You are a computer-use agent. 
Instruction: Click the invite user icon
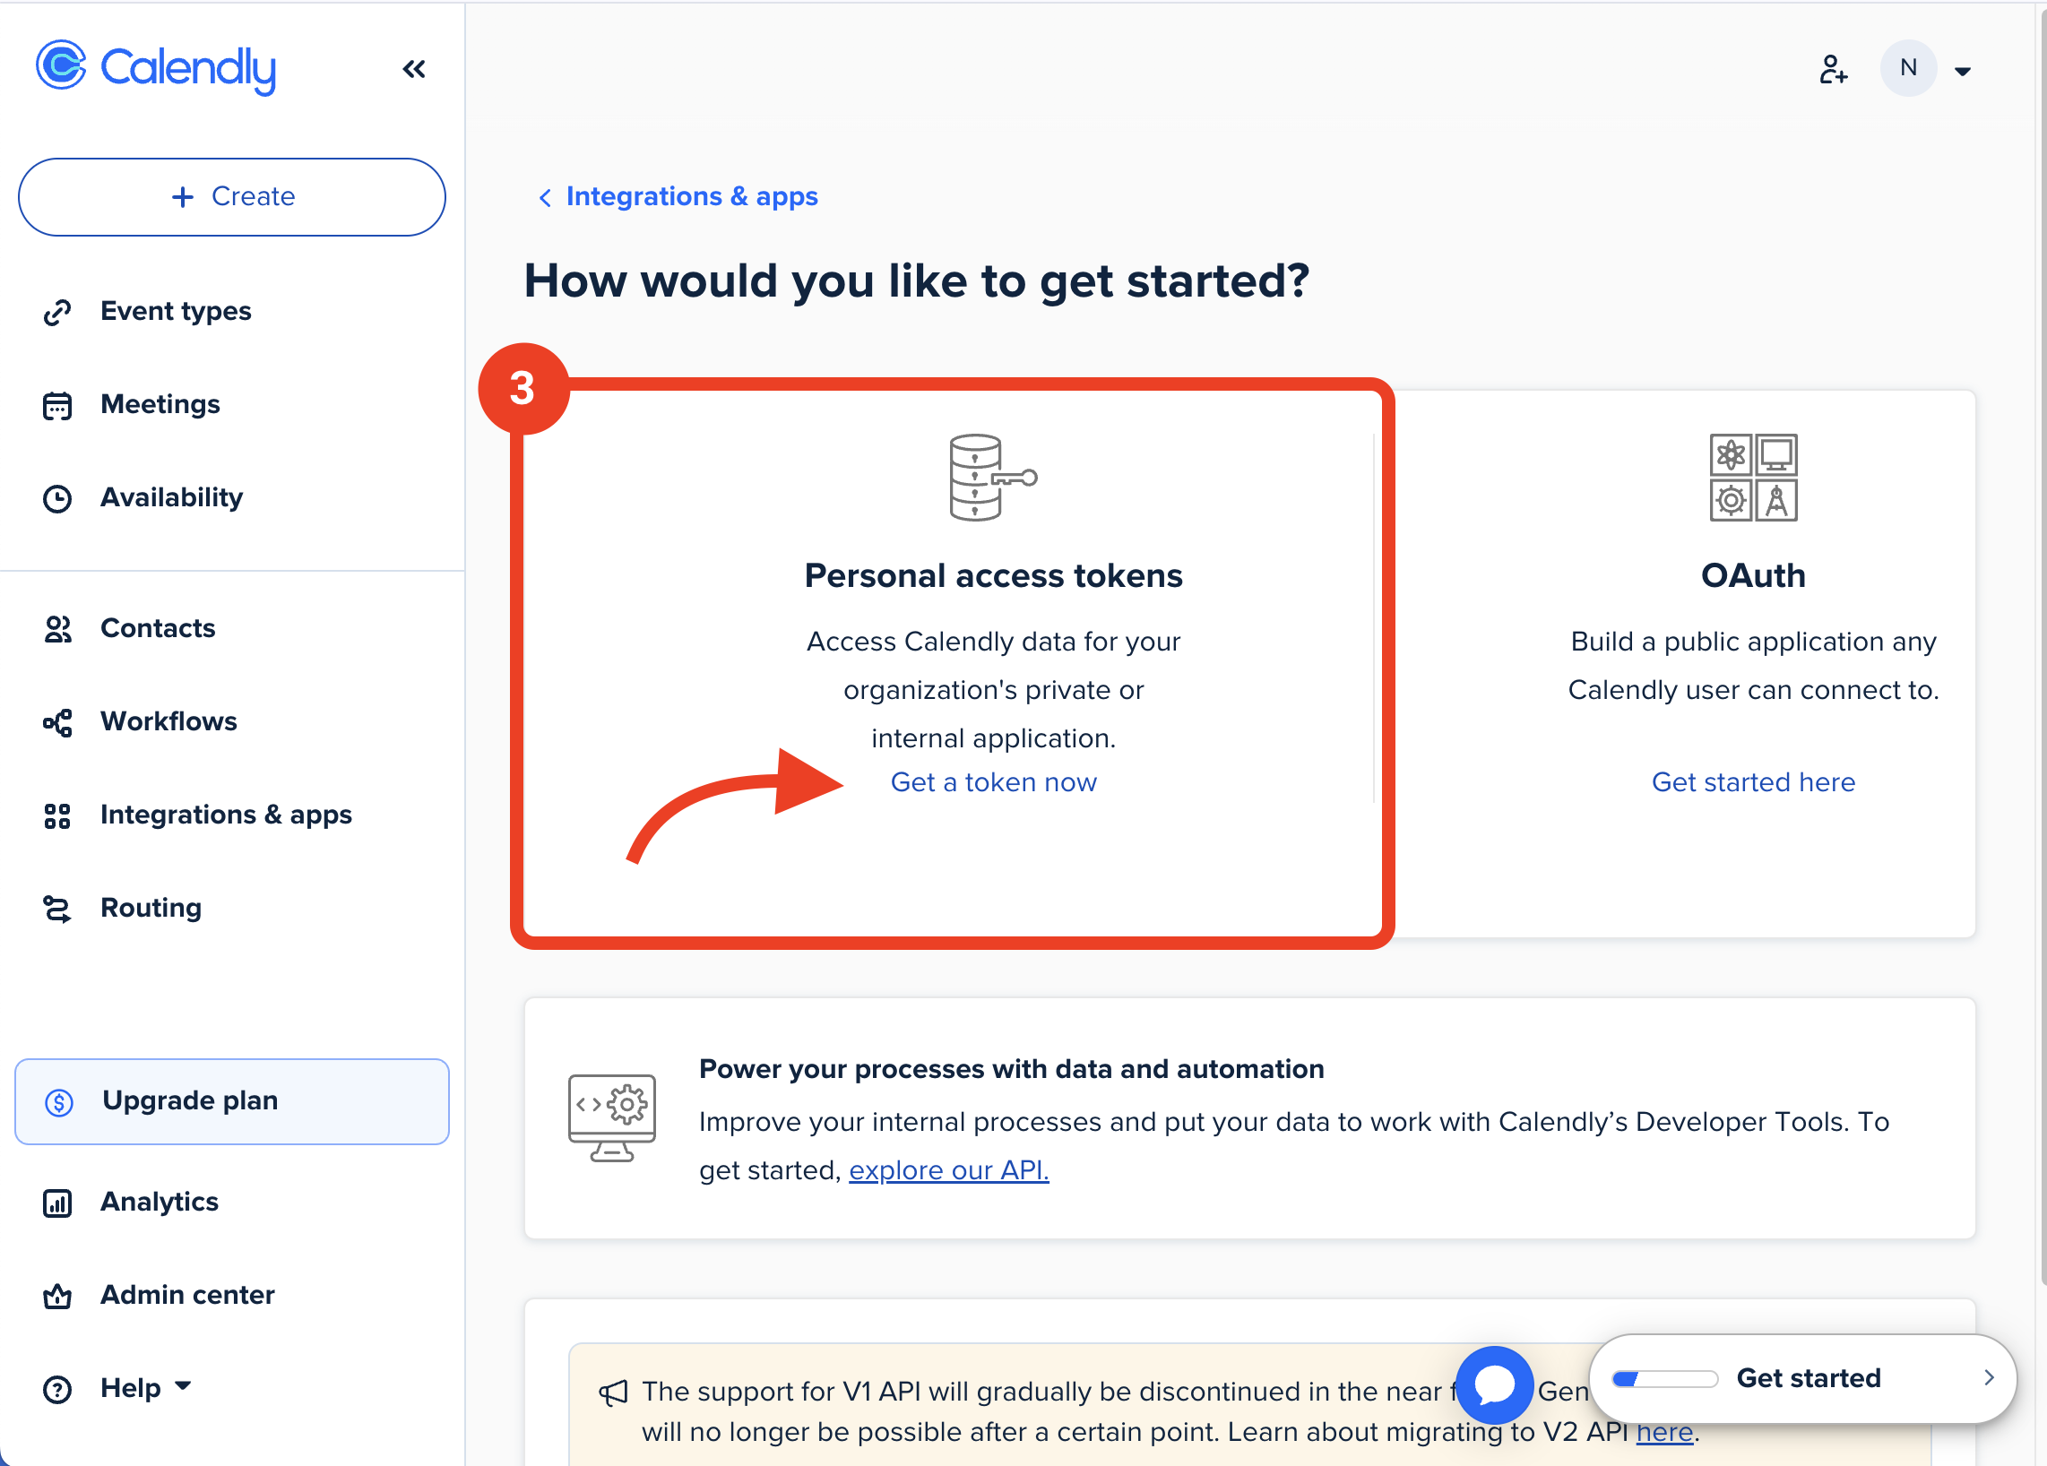click(x=1832, y=70)
